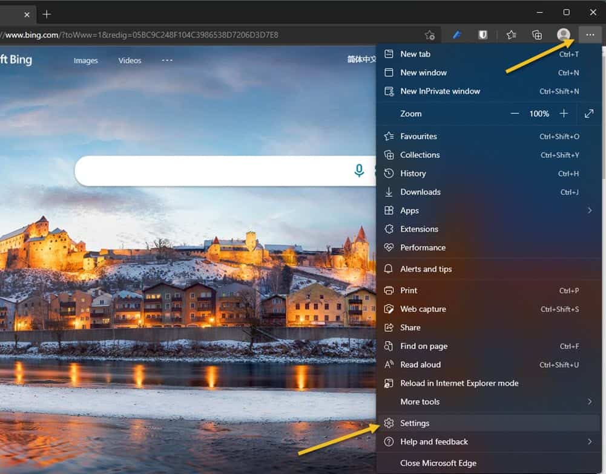This screenshot has width=606, height=474.
Task: Click the 100% zoom level value
Action: [539, 114]
